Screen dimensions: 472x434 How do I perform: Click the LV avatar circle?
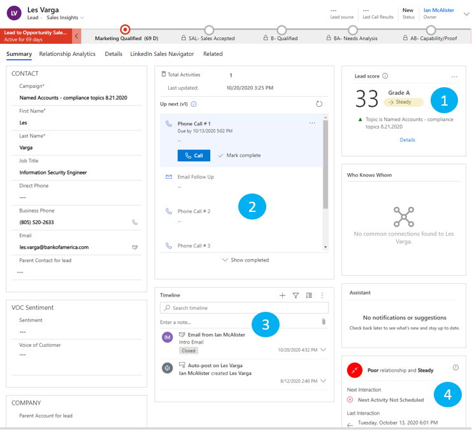tap(14, 13)
